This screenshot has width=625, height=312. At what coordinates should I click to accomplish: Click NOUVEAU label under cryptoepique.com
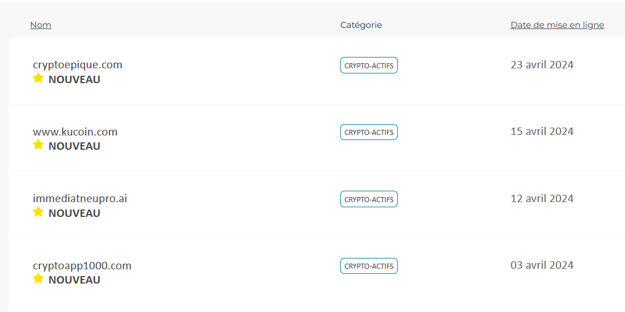tap(74, 80)
